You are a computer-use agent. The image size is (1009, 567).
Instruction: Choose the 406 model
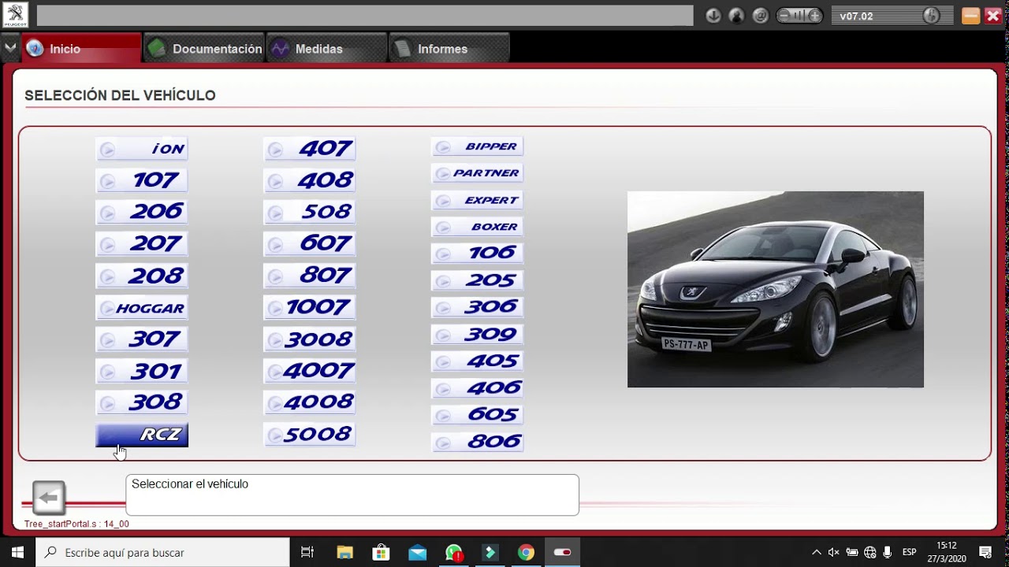478,388
